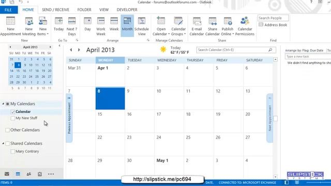Open the DEVELOPER tab
Screen dimensions: 331x186
point(127,10)
